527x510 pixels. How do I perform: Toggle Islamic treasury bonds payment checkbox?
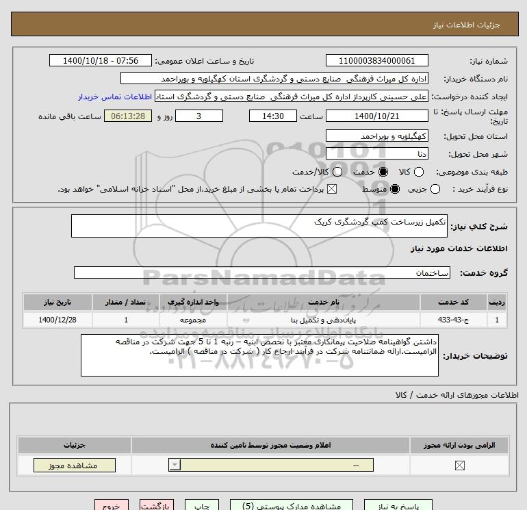click(332, 189)
